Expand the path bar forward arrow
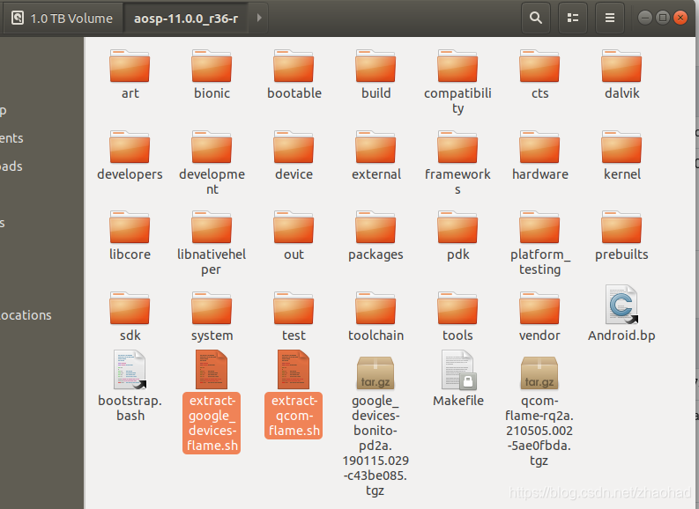The image size is (699, 509). (259, 18)
